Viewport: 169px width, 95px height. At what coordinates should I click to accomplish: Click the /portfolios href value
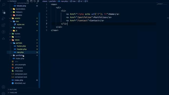pyautogui.click(x=84, y=17)
